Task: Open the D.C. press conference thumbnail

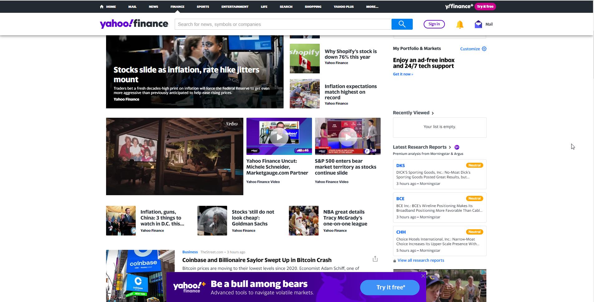Action: [x=121, y=220]
